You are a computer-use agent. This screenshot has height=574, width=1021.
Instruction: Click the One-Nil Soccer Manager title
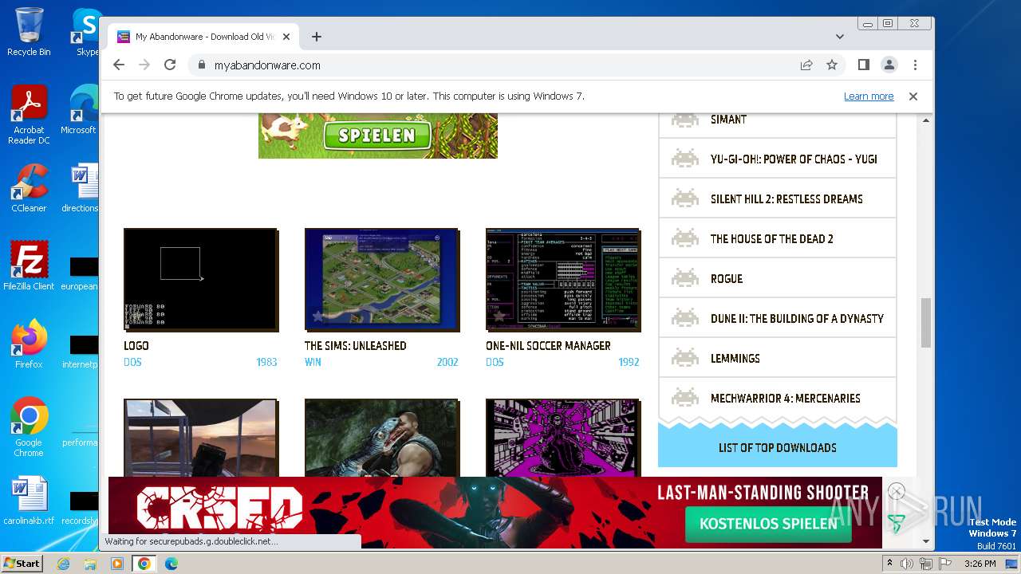[548, 346]
